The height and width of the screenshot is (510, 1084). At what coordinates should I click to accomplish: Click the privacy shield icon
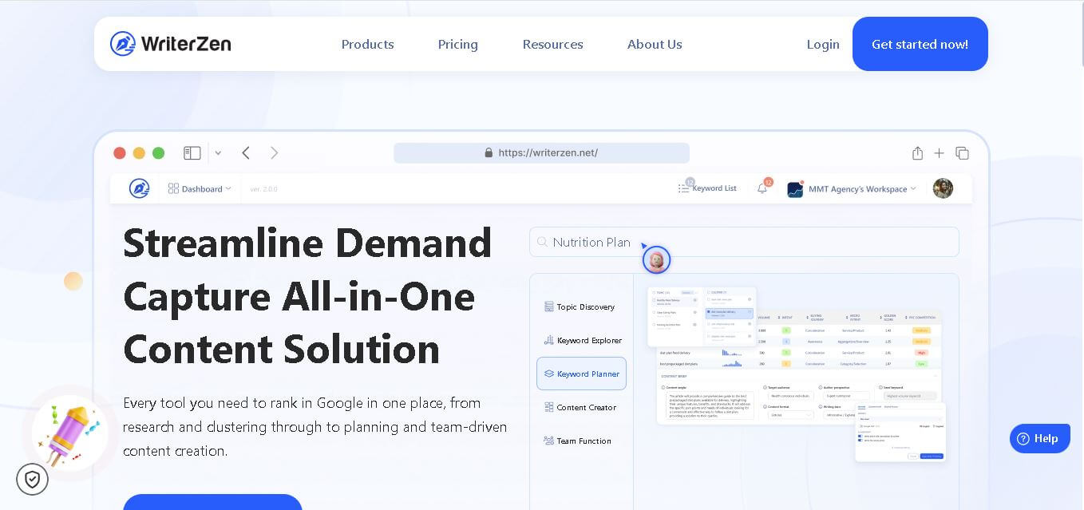coord(32,479)
